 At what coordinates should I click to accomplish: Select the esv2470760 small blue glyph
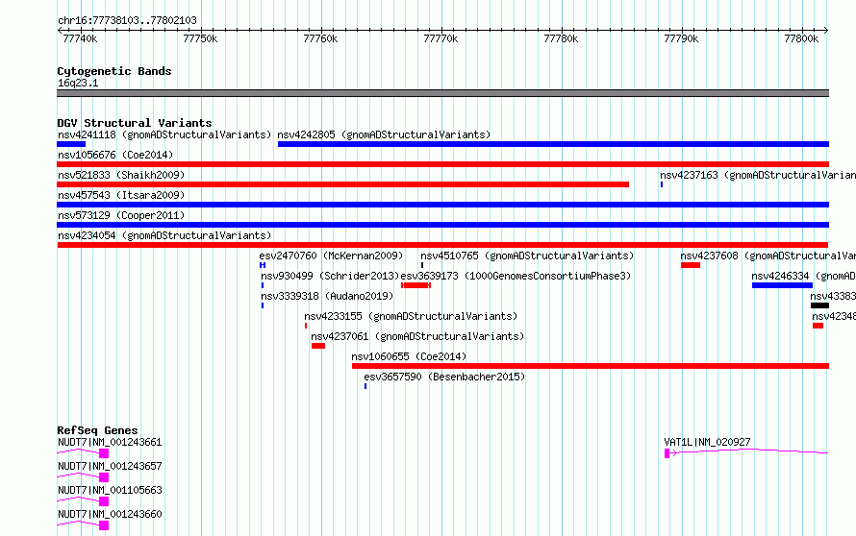[263, 265]
